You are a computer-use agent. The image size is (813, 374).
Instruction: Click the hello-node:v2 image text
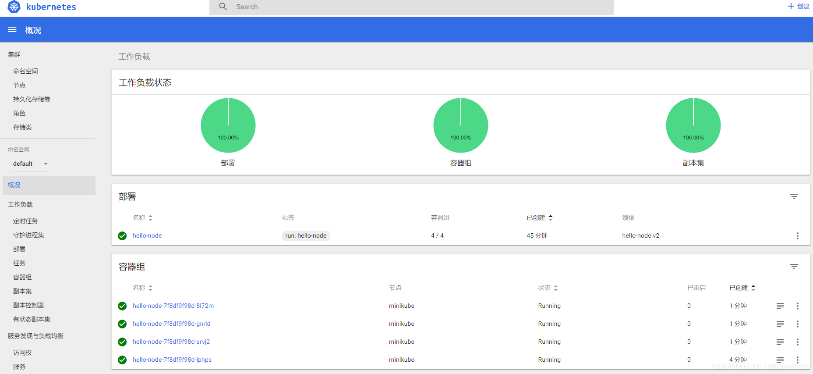tap(640, 235)
